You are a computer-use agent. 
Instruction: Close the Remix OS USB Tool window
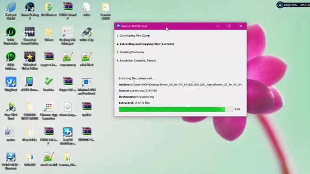pyautogui.click(x=241, y=26)
